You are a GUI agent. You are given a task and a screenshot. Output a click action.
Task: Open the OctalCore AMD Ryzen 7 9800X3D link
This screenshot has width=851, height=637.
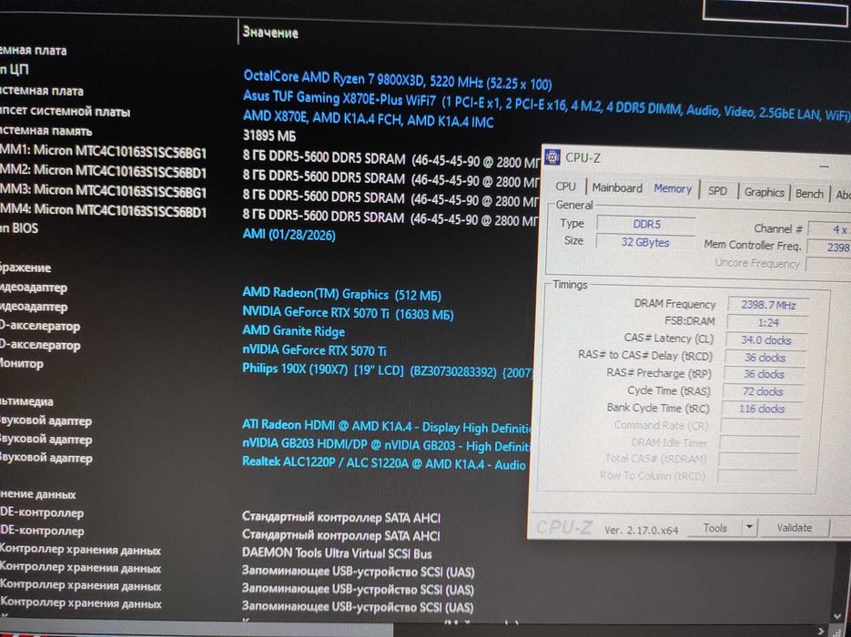[x=397, y=80]
